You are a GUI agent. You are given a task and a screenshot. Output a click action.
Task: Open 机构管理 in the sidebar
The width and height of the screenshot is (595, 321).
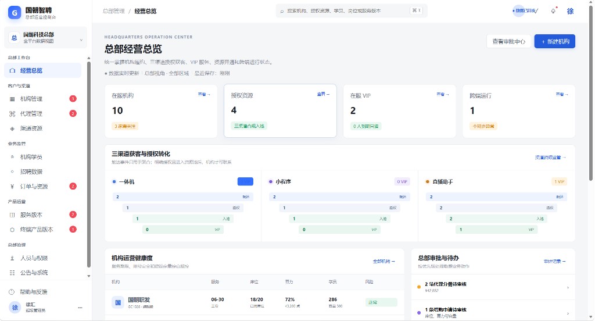(x=43, y=99)
